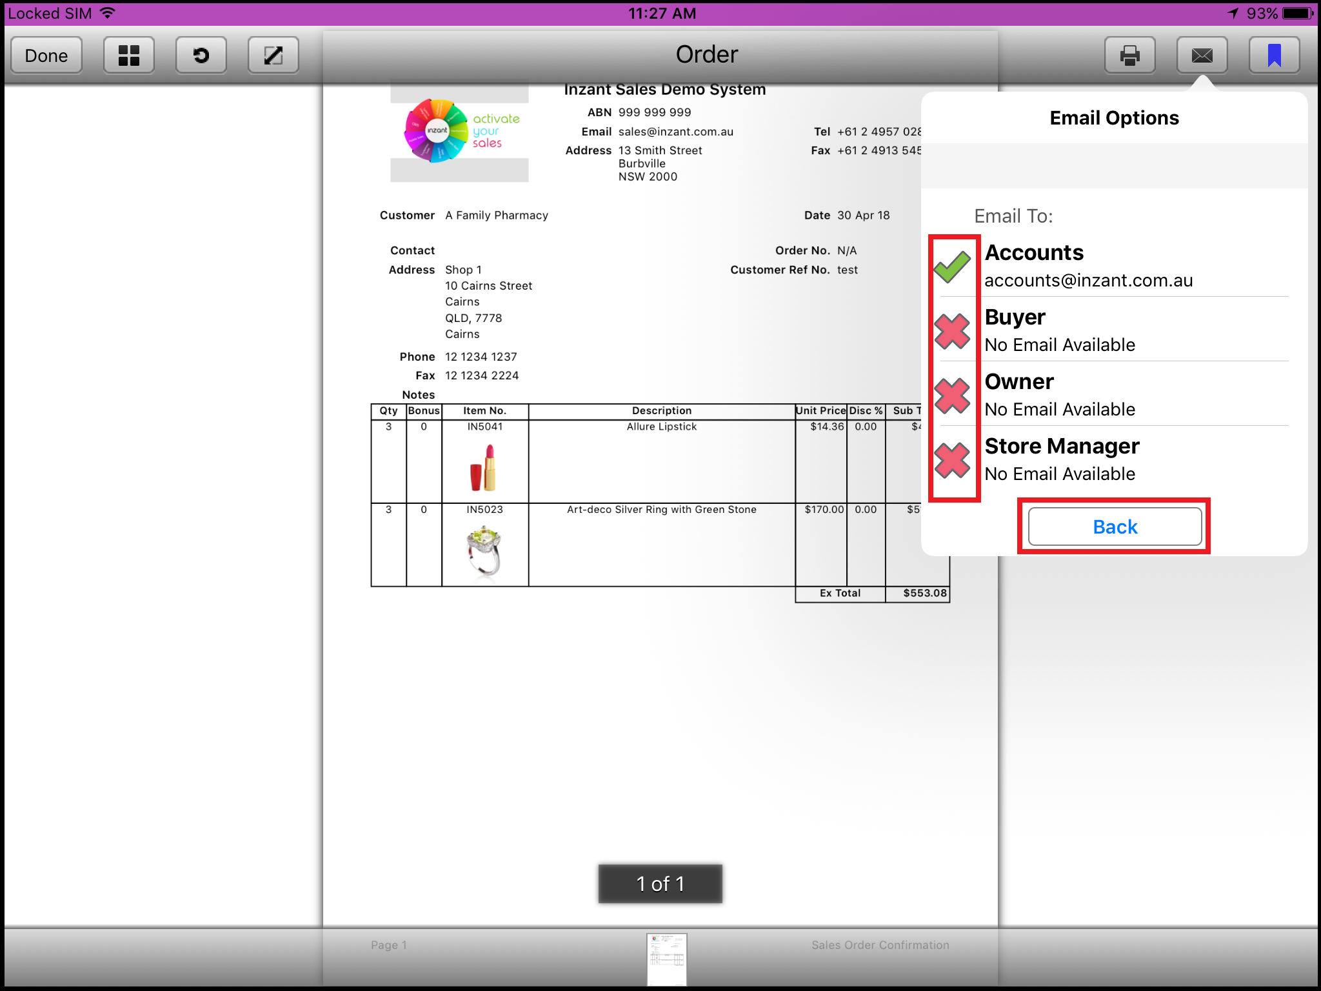Image resolution: width=1321 pixels, height=991 pixels.
Task: Tap the grid view thumbnails icon
Action: pos(129,55)
